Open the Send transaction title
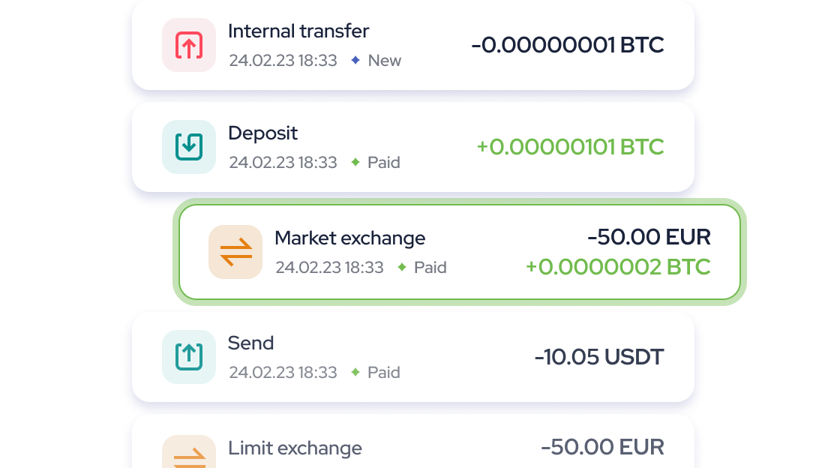 tap(250, 343)
